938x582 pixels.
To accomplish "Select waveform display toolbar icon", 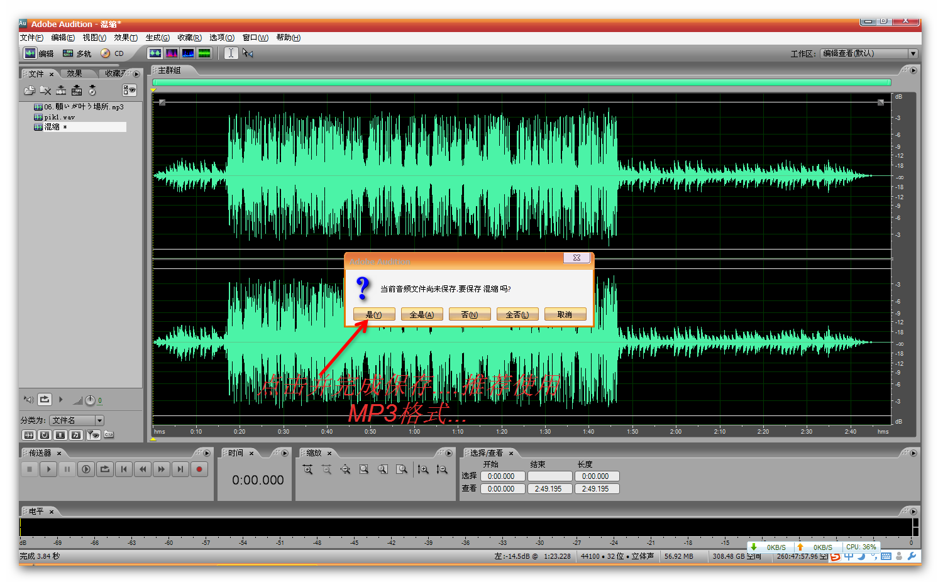I will coord(155,53).
